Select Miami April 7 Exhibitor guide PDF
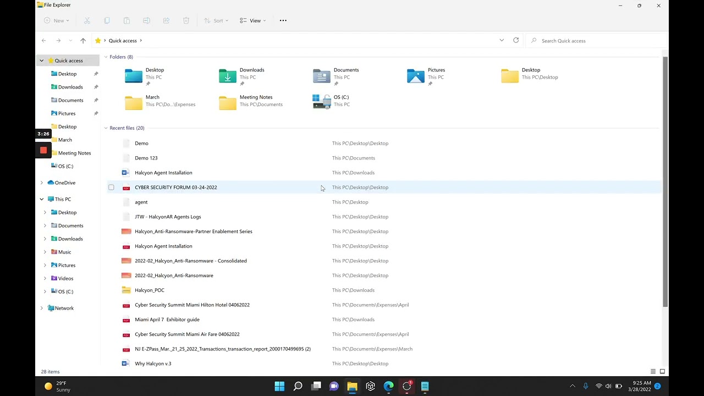This screenshot has height=396, width=704. coord(167,320)
